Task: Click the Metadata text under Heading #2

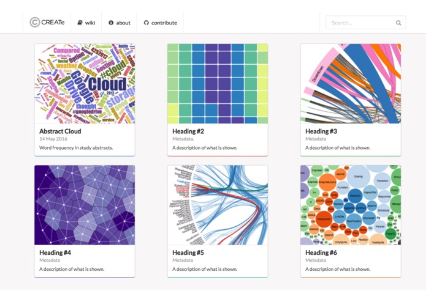Action: (x=183, y=139)
